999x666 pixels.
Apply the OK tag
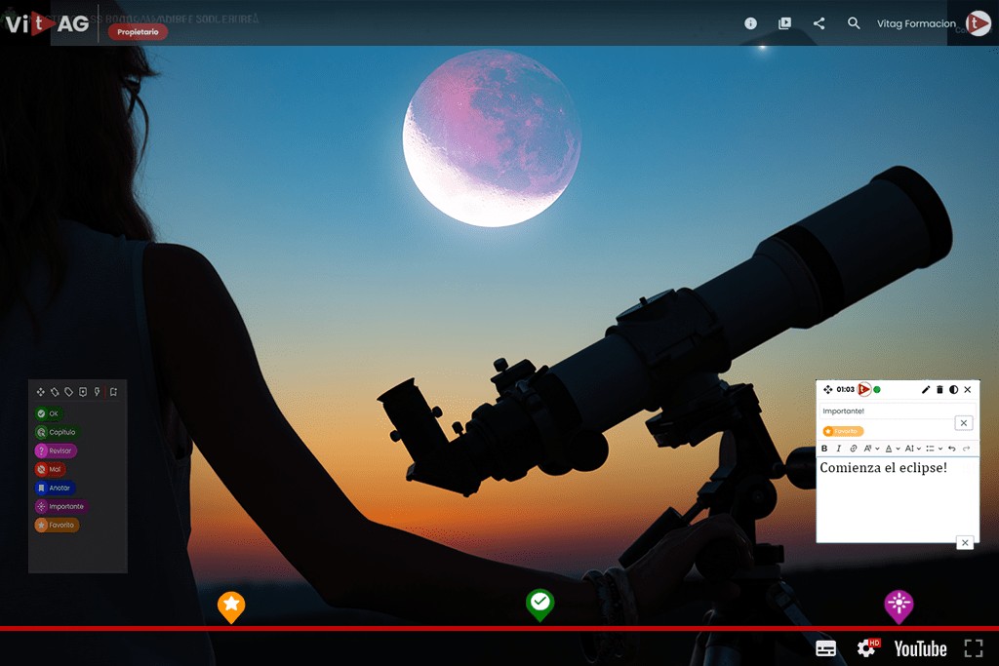tap(49, 413)
